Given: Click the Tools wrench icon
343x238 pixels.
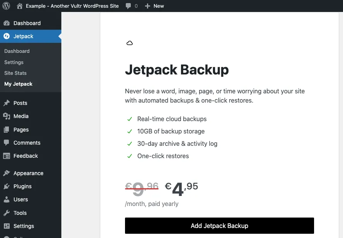Looking at the screenshot, I should click(7, 213).
